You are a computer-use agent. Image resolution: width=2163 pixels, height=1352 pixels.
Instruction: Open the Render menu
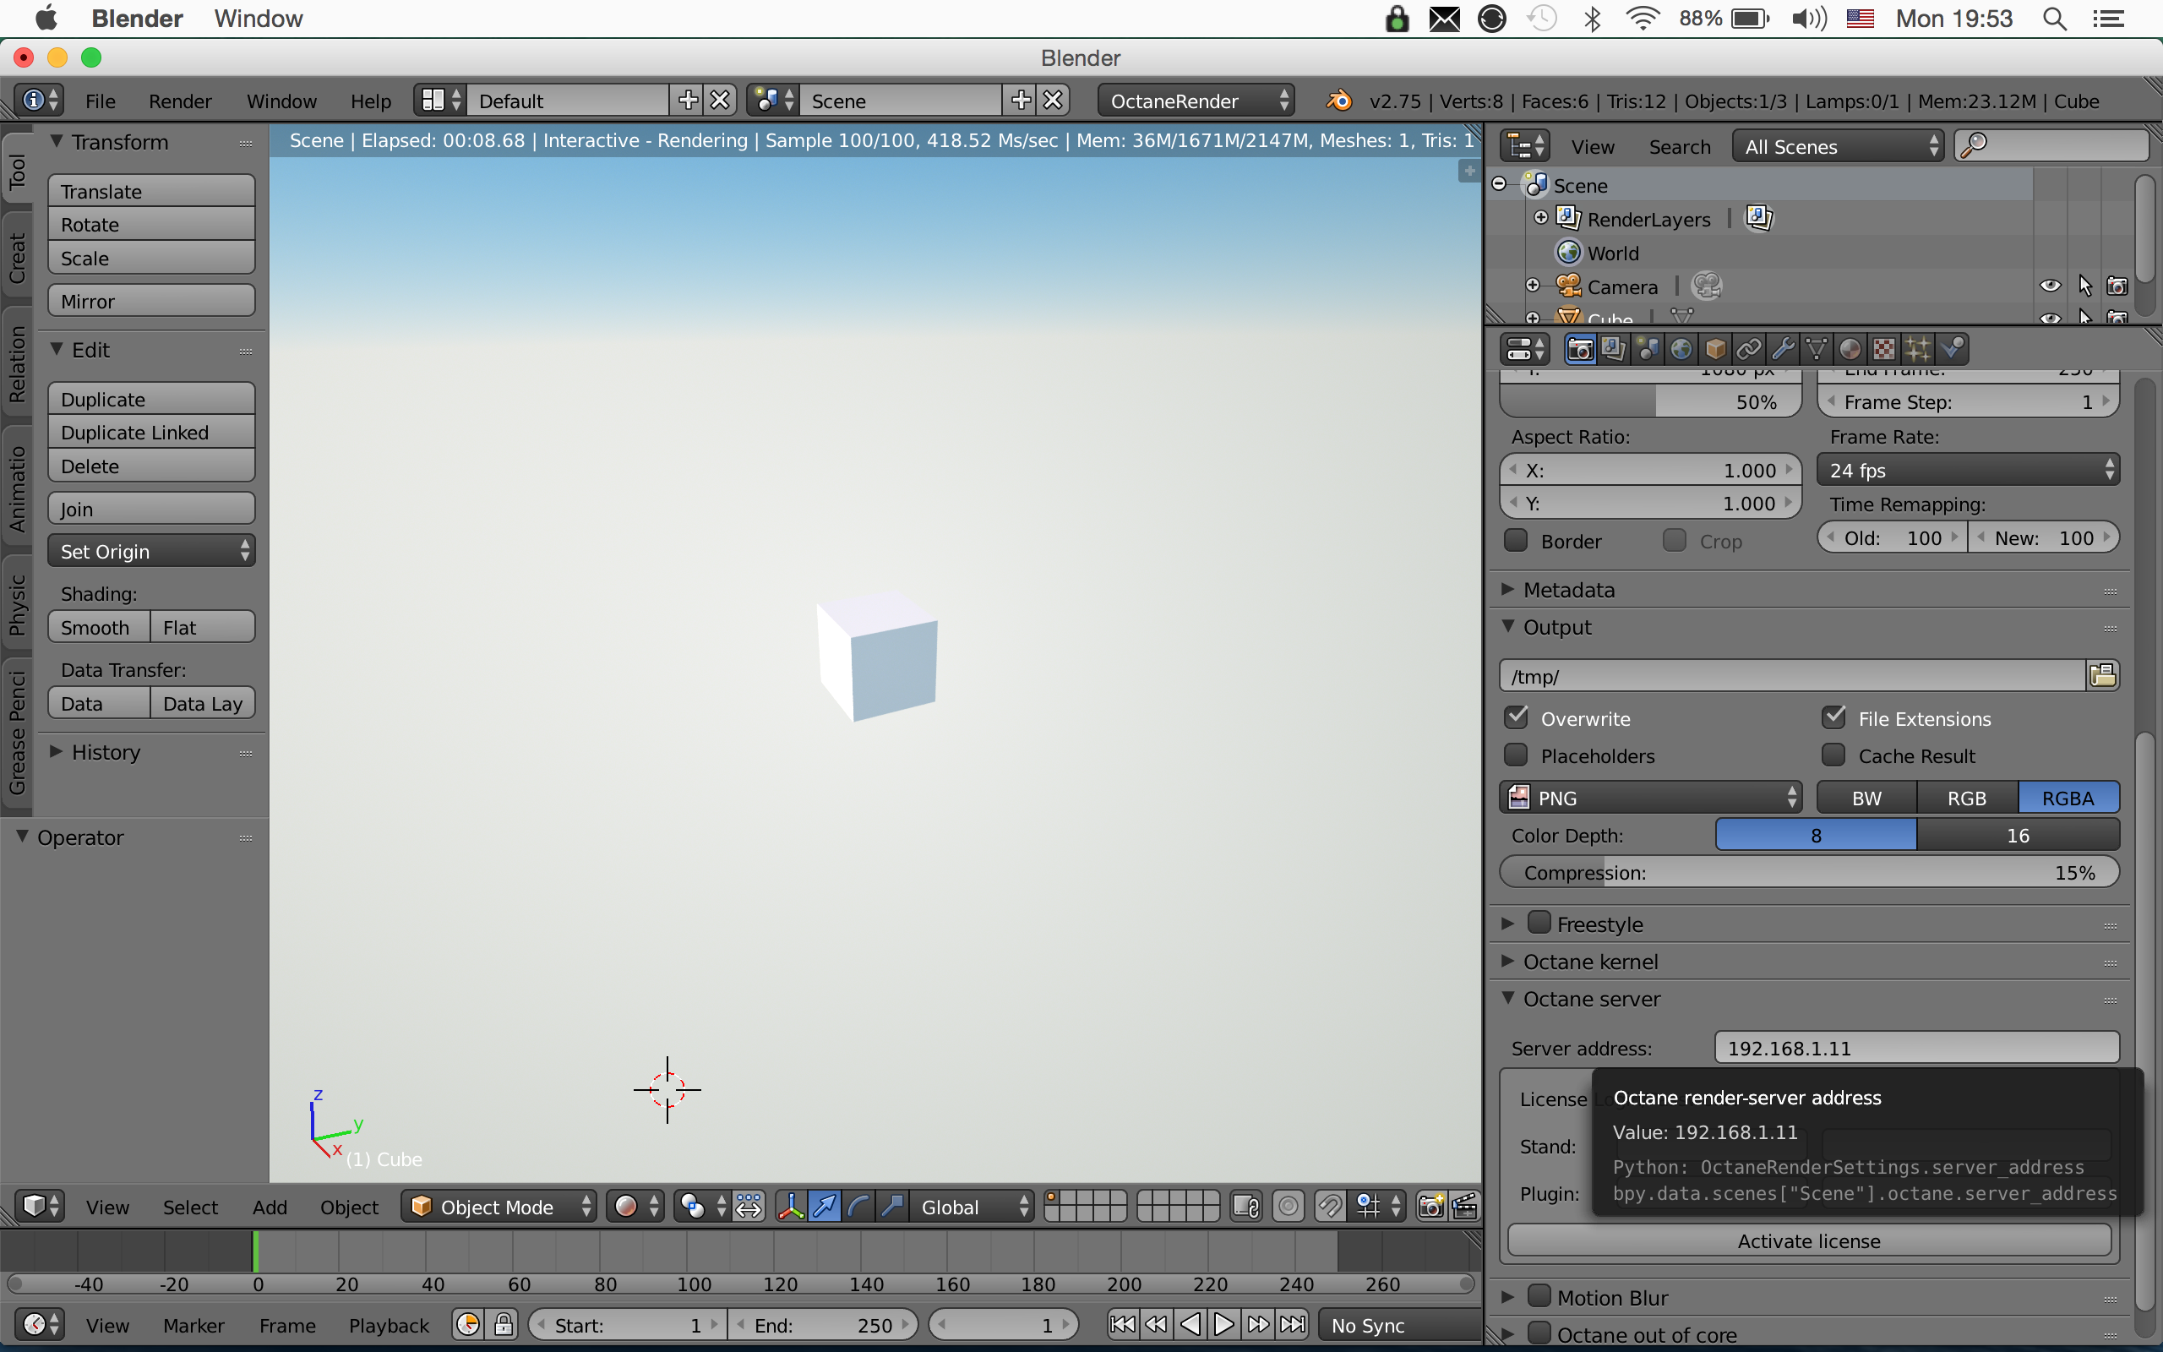click(180, 101)
